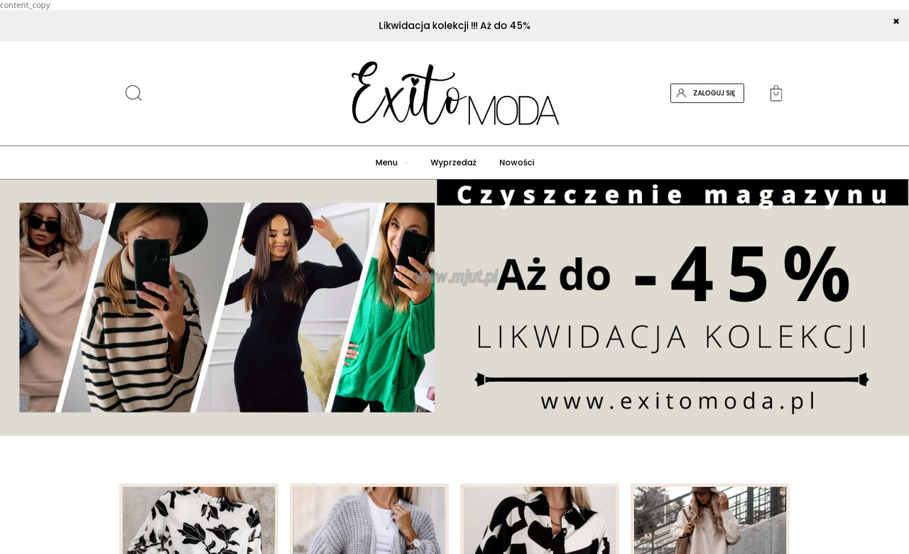Dismiss the promo bar with X
Screen dimensions: 909x554
896,21
